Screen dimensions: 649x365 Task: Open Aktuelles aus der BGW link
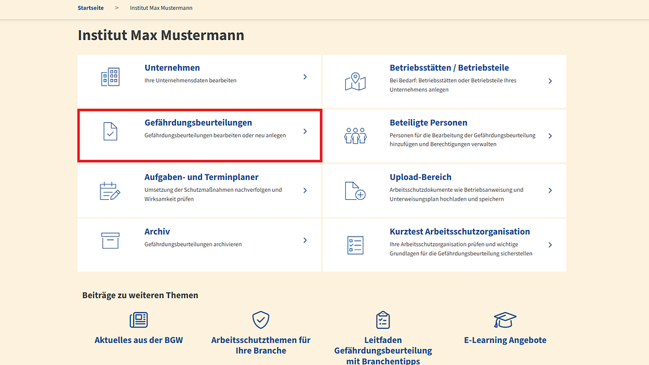[138, 340]
